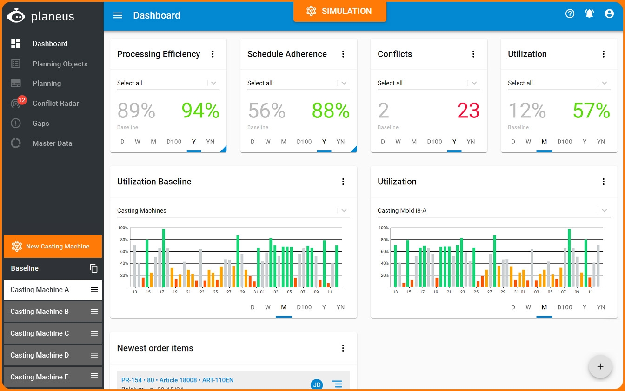Select Casting Machine C scenario

coord(53,333)
